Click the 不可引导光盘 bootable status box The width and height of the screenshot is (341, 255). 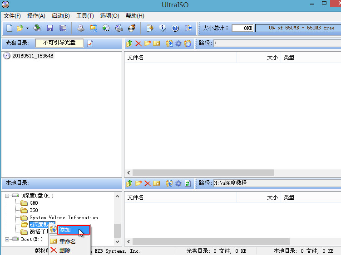pos(59,43)
